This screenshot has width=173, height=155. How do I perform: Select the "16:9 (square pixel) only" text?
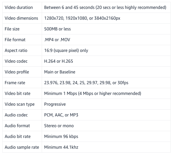pos(66,50)
